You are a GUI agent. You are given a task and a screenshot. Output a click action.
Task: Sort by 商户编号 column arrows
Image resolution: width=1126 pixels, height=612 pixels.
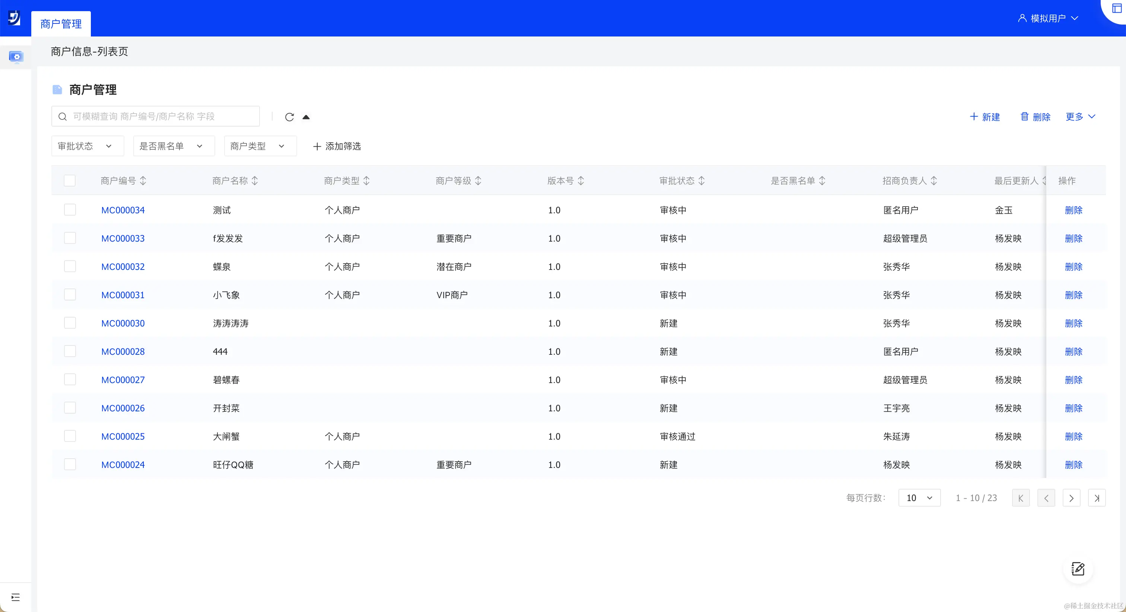pos(143,181)
